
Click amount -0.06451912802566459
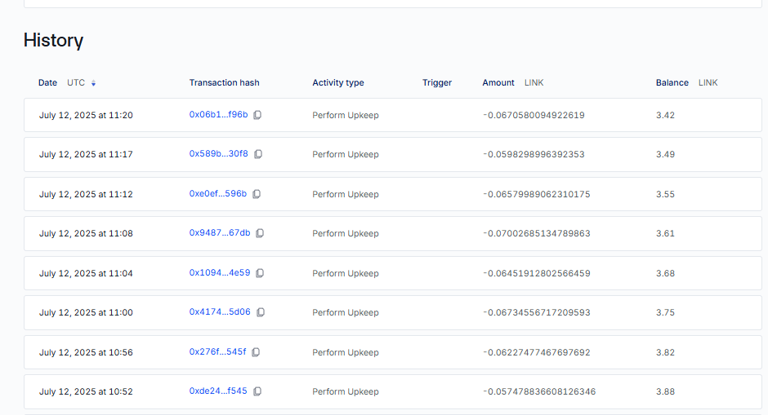point(536,273)
